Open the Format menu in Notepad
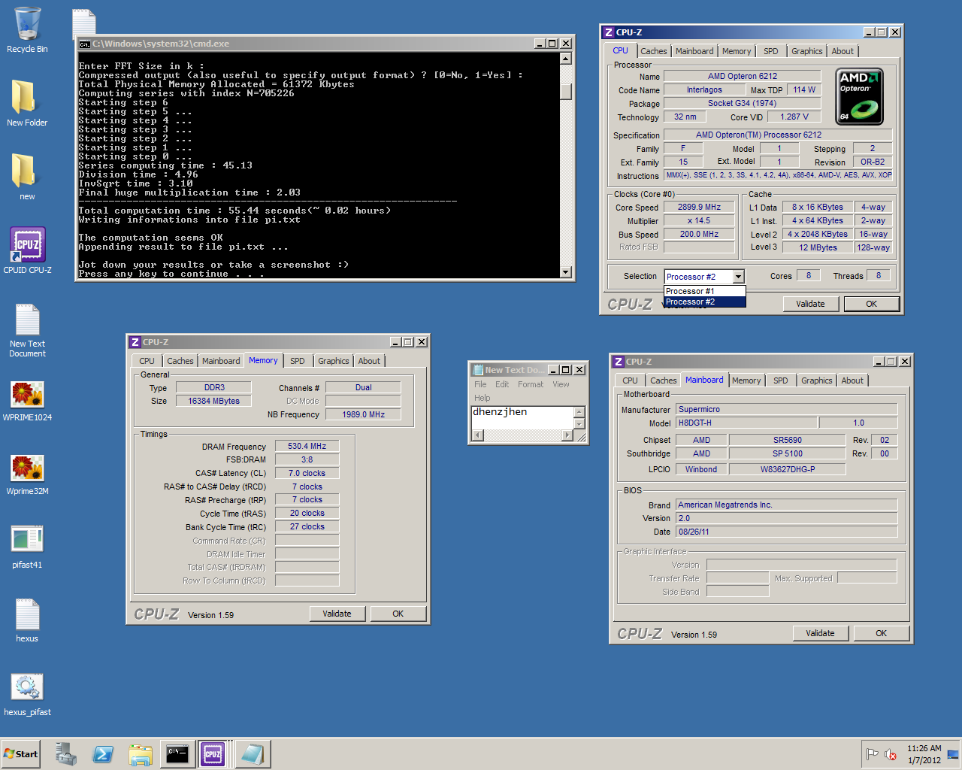962x770 pixels. tap(531, 384)
